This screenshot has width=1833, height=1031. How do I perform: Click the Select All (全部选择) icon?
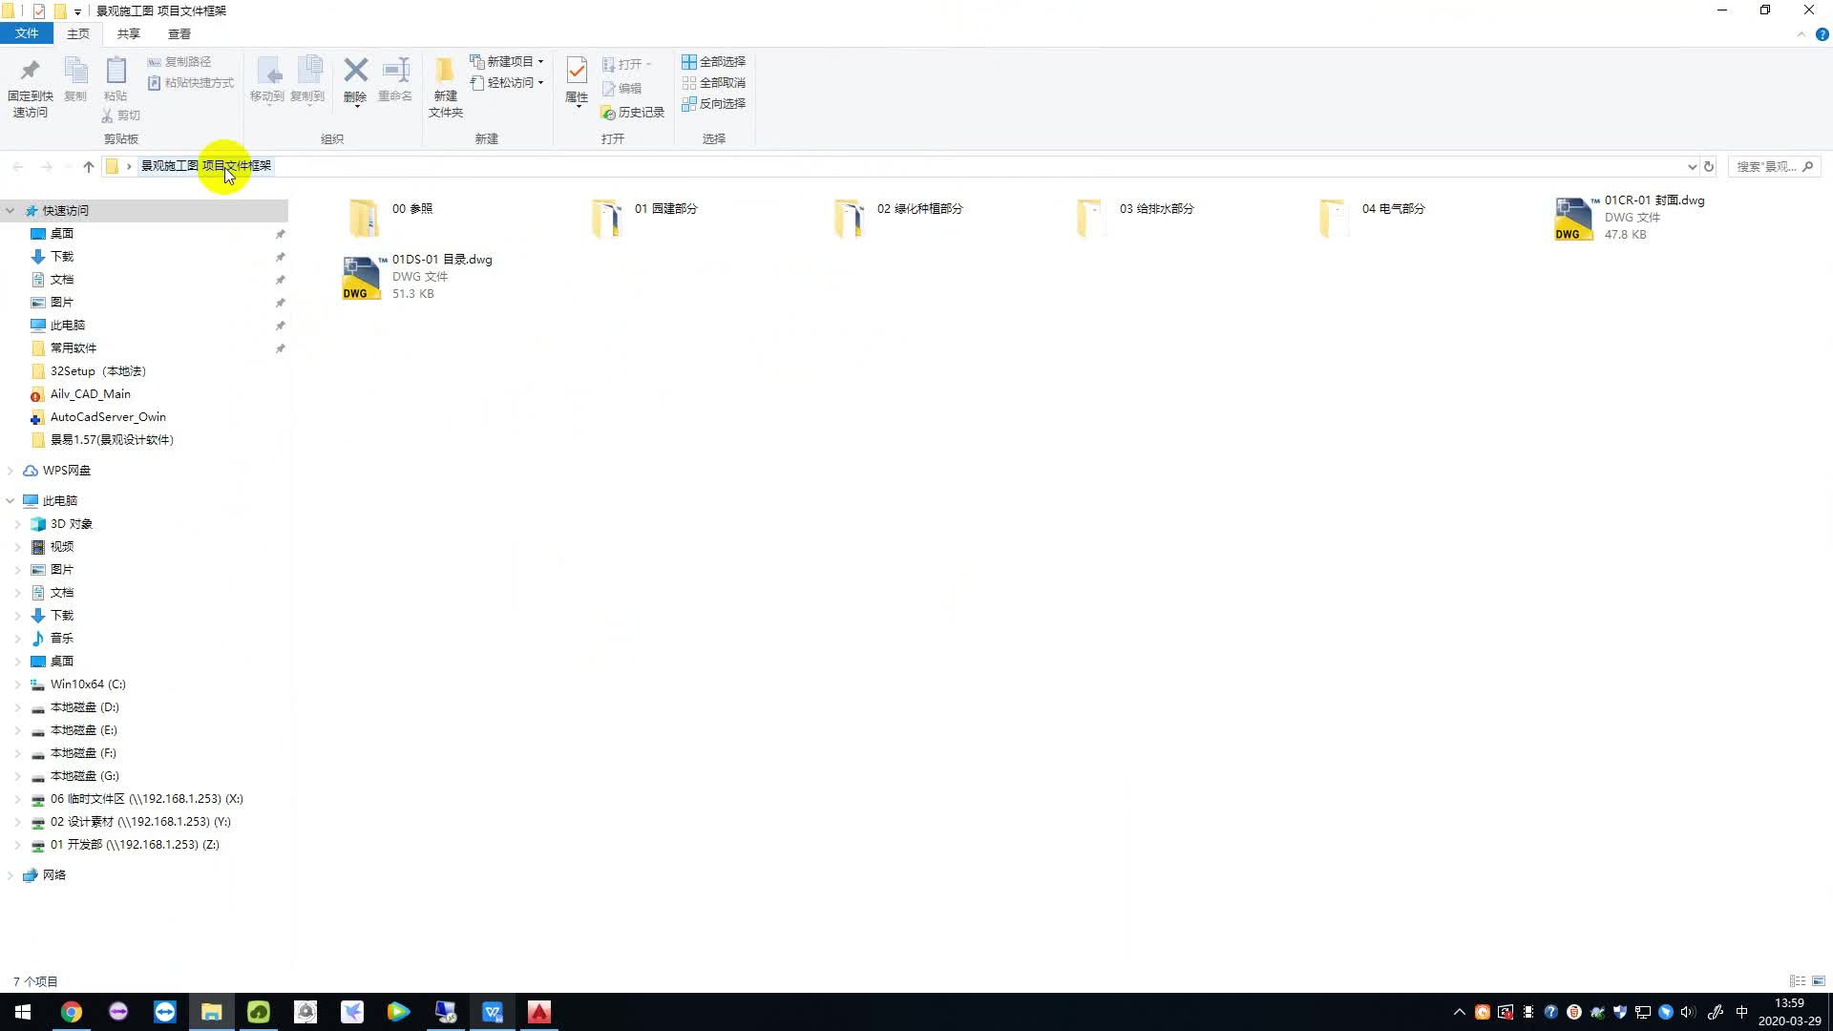coord(688,61)
